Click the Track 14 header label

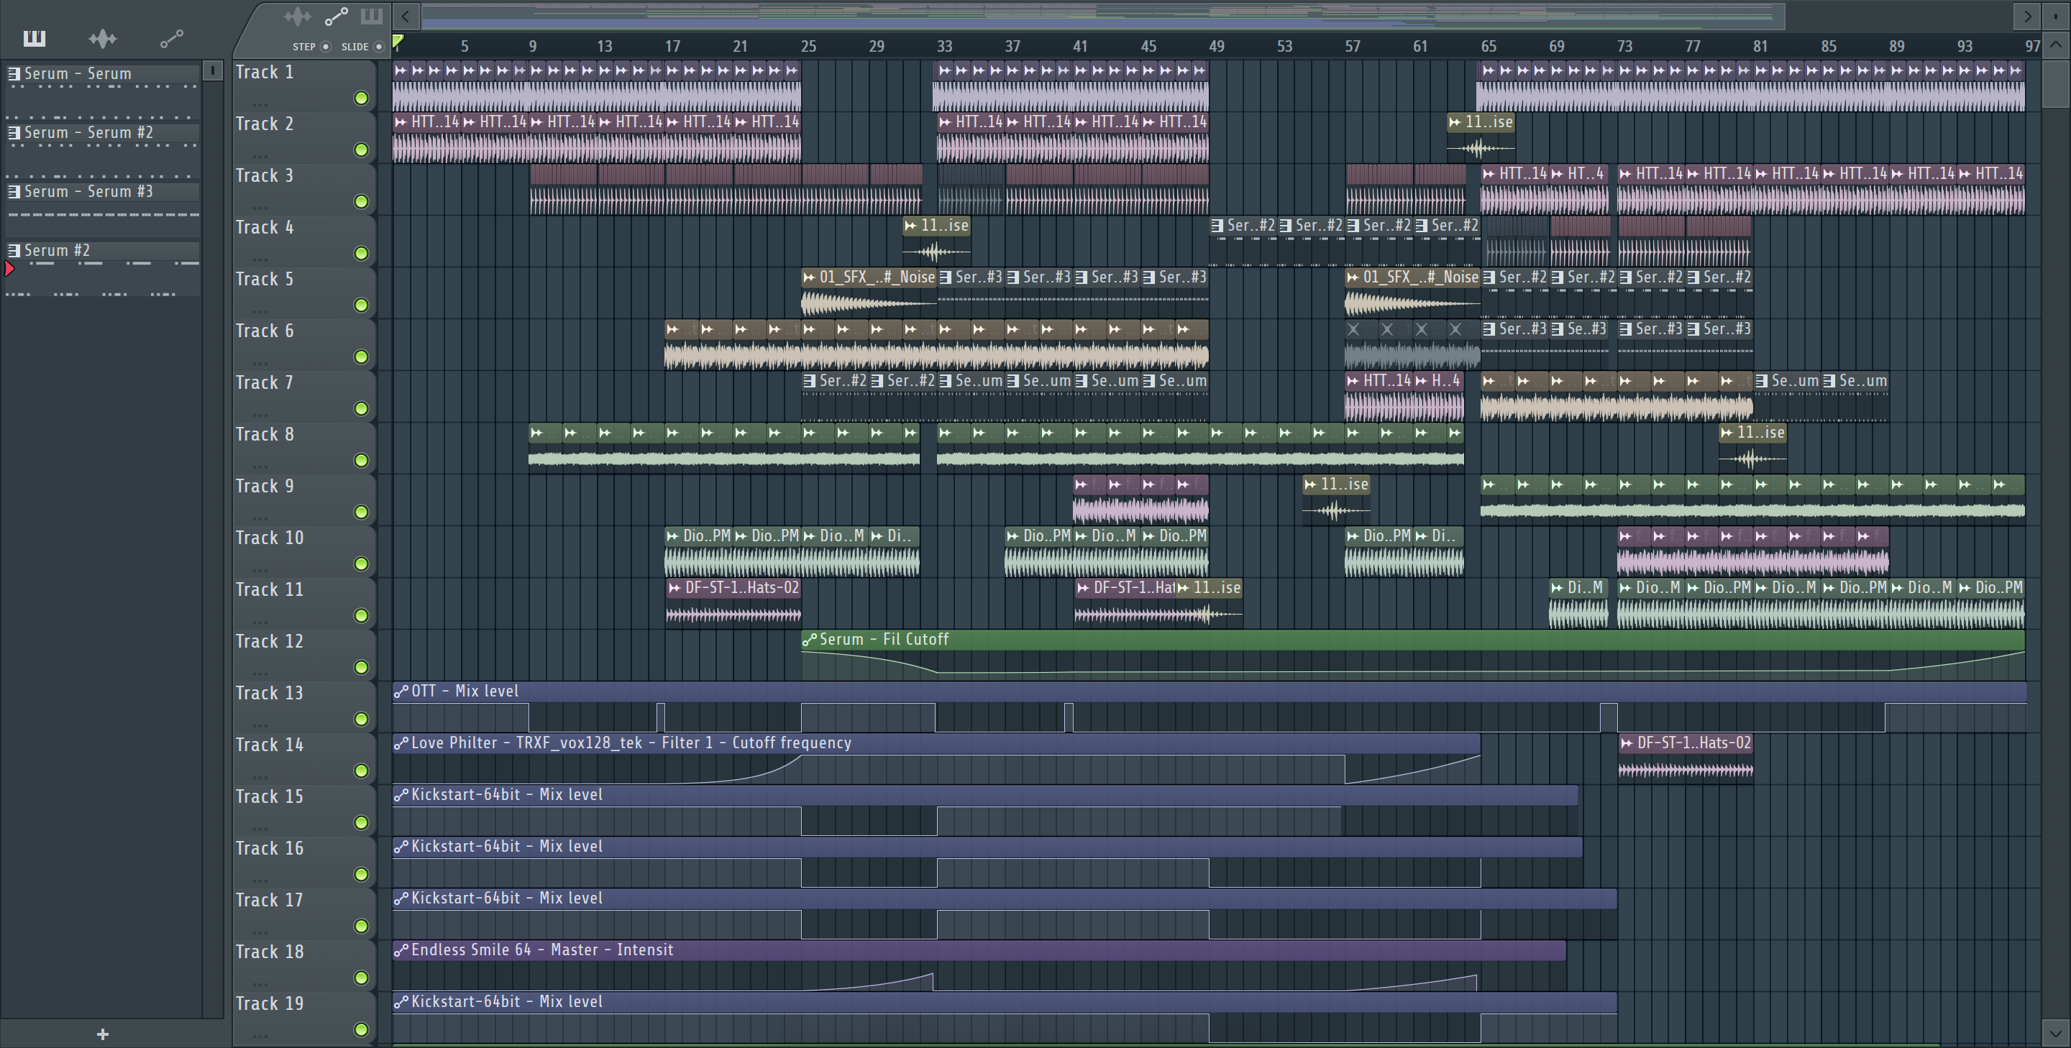tap(270, 745)
